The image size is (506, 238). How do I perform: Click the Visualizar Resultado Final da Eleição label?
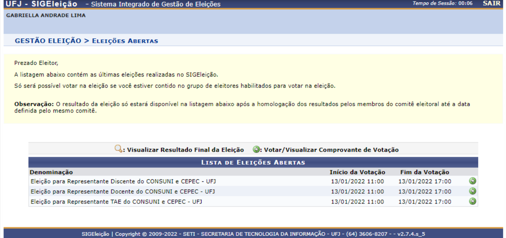[x=185, y=150]
